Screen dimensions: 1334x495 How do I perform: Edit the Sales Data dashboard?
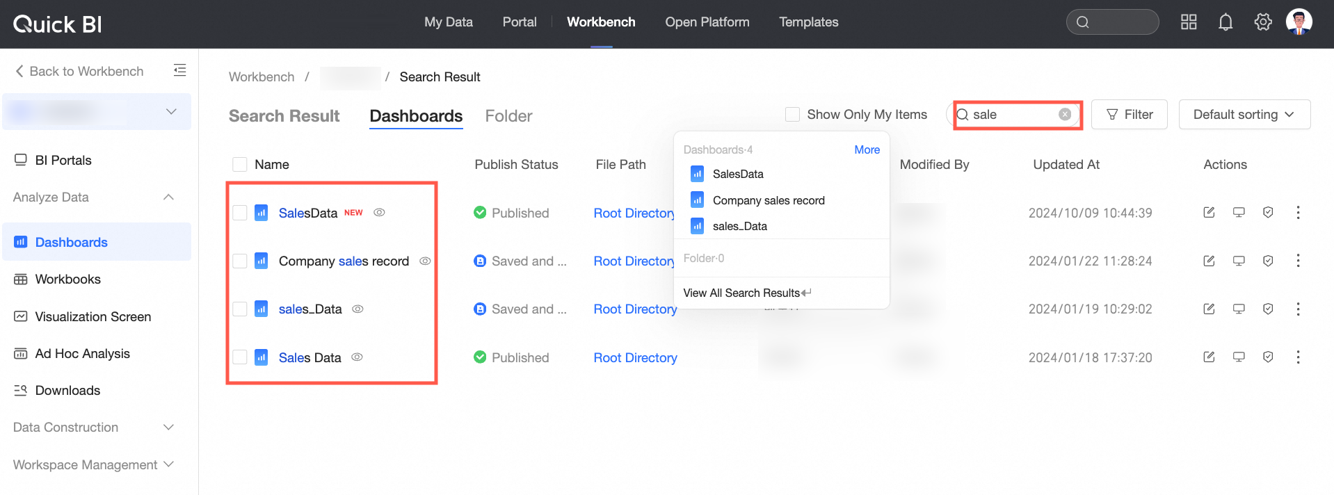[x=1209, y=357]
